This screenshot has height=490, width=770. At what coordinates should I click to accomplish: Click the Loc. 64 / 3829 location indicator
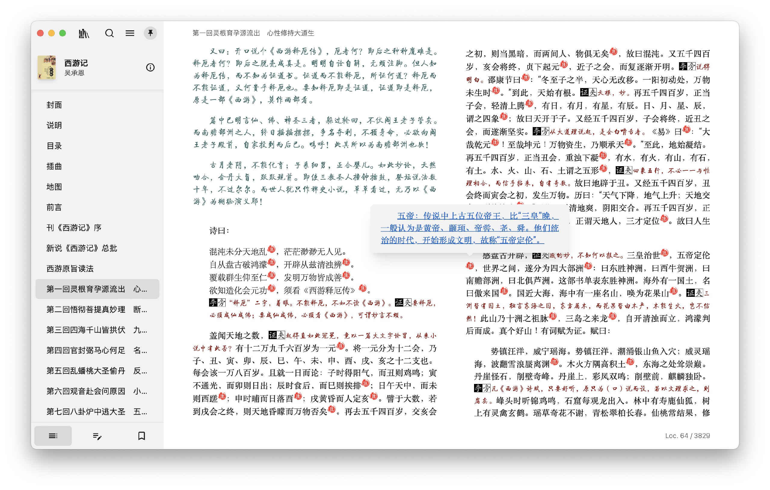coord(688,436)
